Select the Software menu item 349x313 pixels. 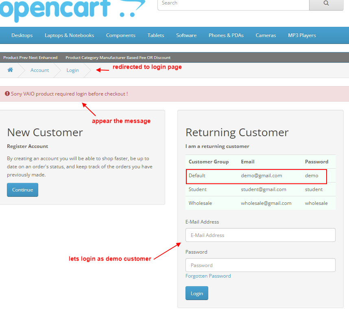click(186, 35)
